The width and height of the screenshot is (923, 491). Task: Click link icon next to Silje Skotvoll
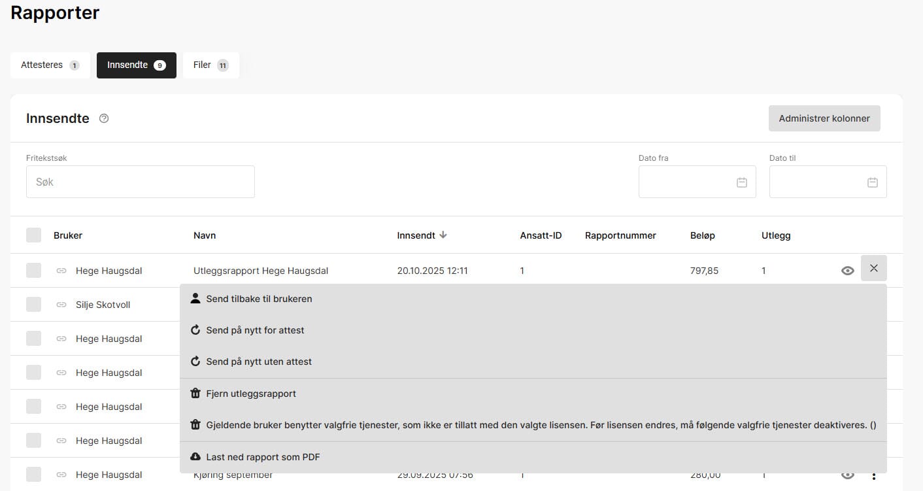pyautogui.click(x=61, y=305)
